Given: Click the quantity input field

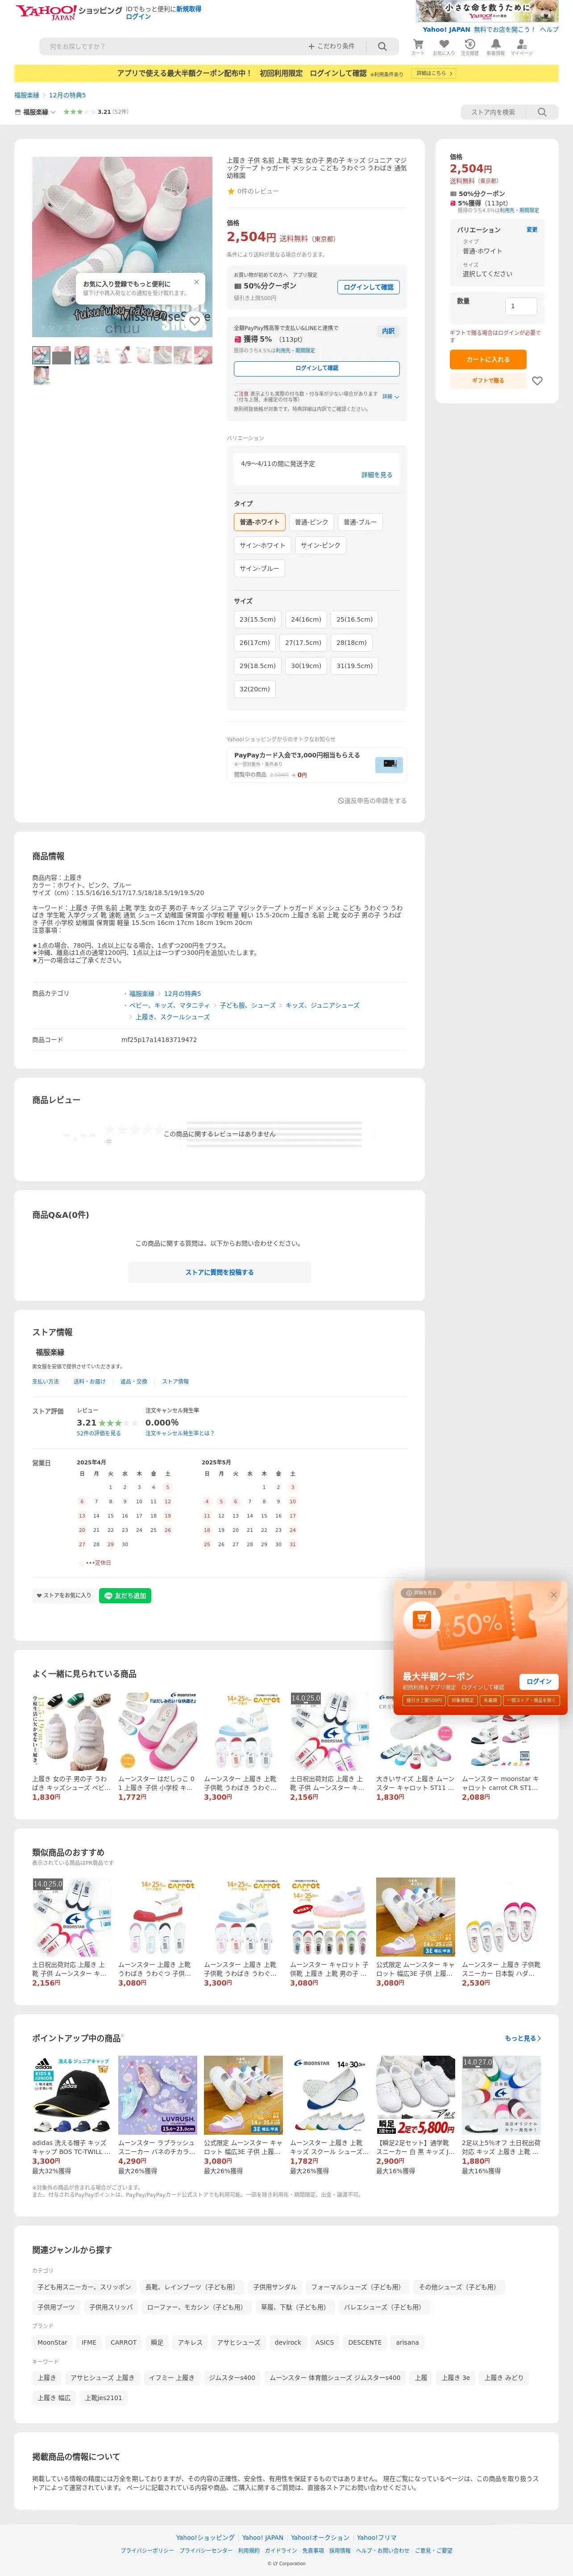Looking at the screenshot, I should 521,306.
